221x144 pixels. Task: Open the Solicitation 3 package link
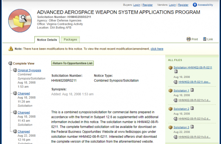pos(181,127)
